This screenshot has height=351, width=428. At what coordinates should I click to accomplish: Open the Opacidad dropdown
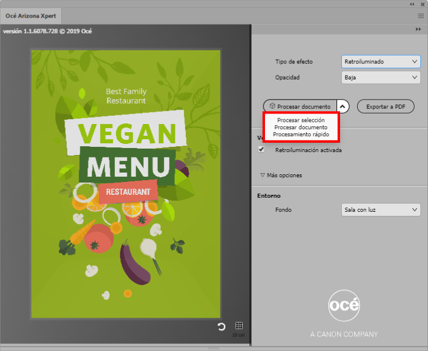tap(381, 78)
